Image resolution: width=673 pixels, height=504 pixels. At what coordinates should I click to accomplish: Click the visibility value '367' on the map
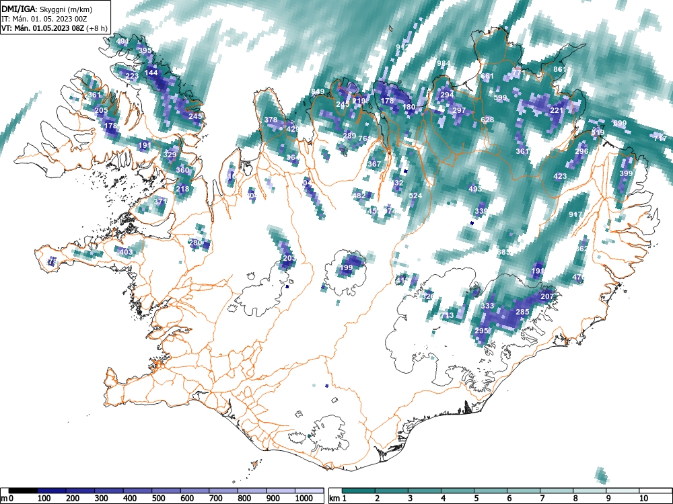point(374,164)
